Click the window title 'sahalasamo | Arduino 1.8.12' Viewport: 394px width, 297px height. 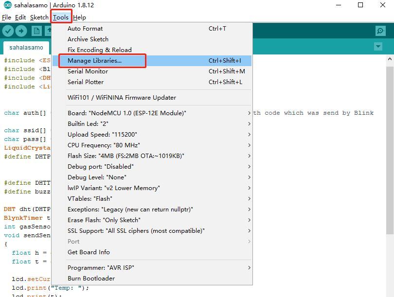[54, 5]
